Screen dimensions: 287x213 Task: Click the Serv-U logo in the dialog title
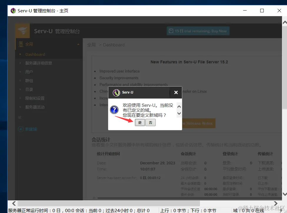[x=116, y=93]
